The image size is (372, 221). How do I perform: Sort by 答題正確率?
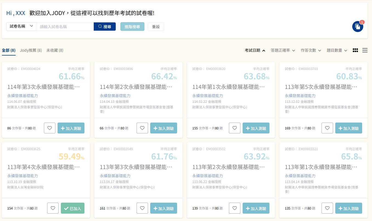[x=283, y=50]
